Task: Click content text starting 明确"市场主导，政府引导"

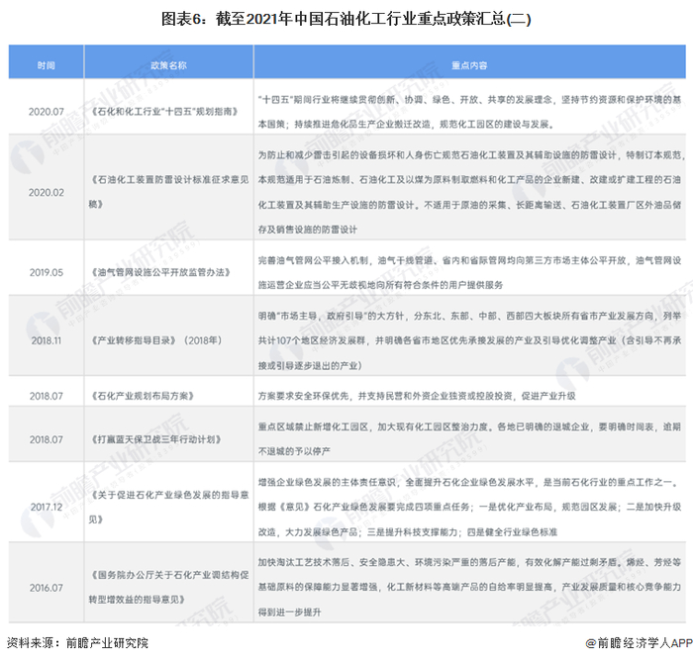Action: [470, 340]
